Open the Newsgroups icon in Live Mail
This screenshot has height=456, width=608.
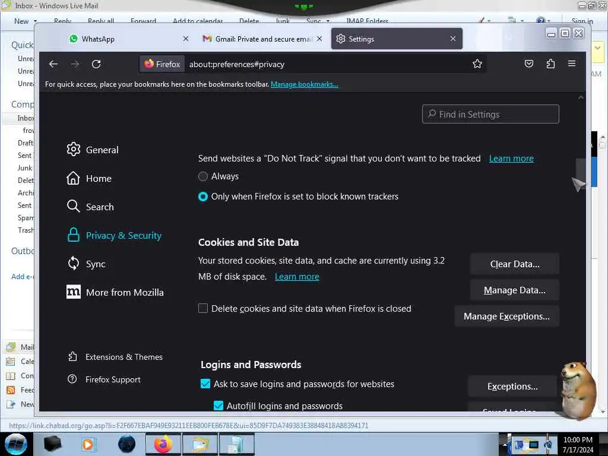[x=11, y=404]
